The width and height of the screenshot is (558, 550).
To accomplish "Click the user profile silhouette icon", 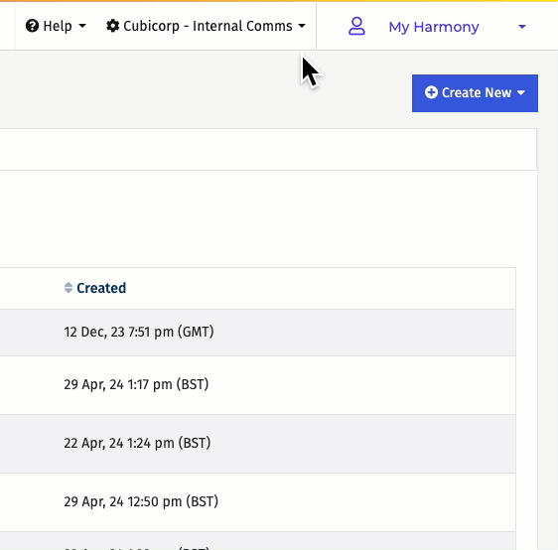I will [x=356, y=27].
